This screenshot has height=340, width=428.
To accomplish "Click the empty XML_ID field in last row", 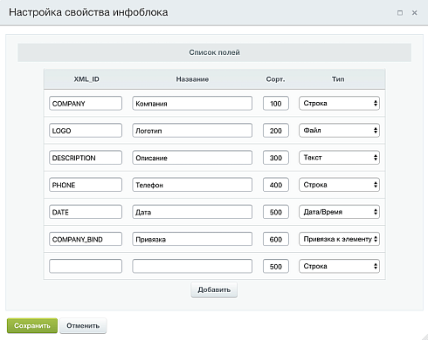I will pos(86,266).
